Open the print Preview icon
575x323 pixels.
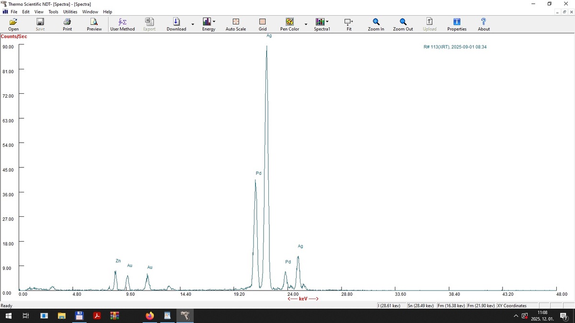click(94, 24)
